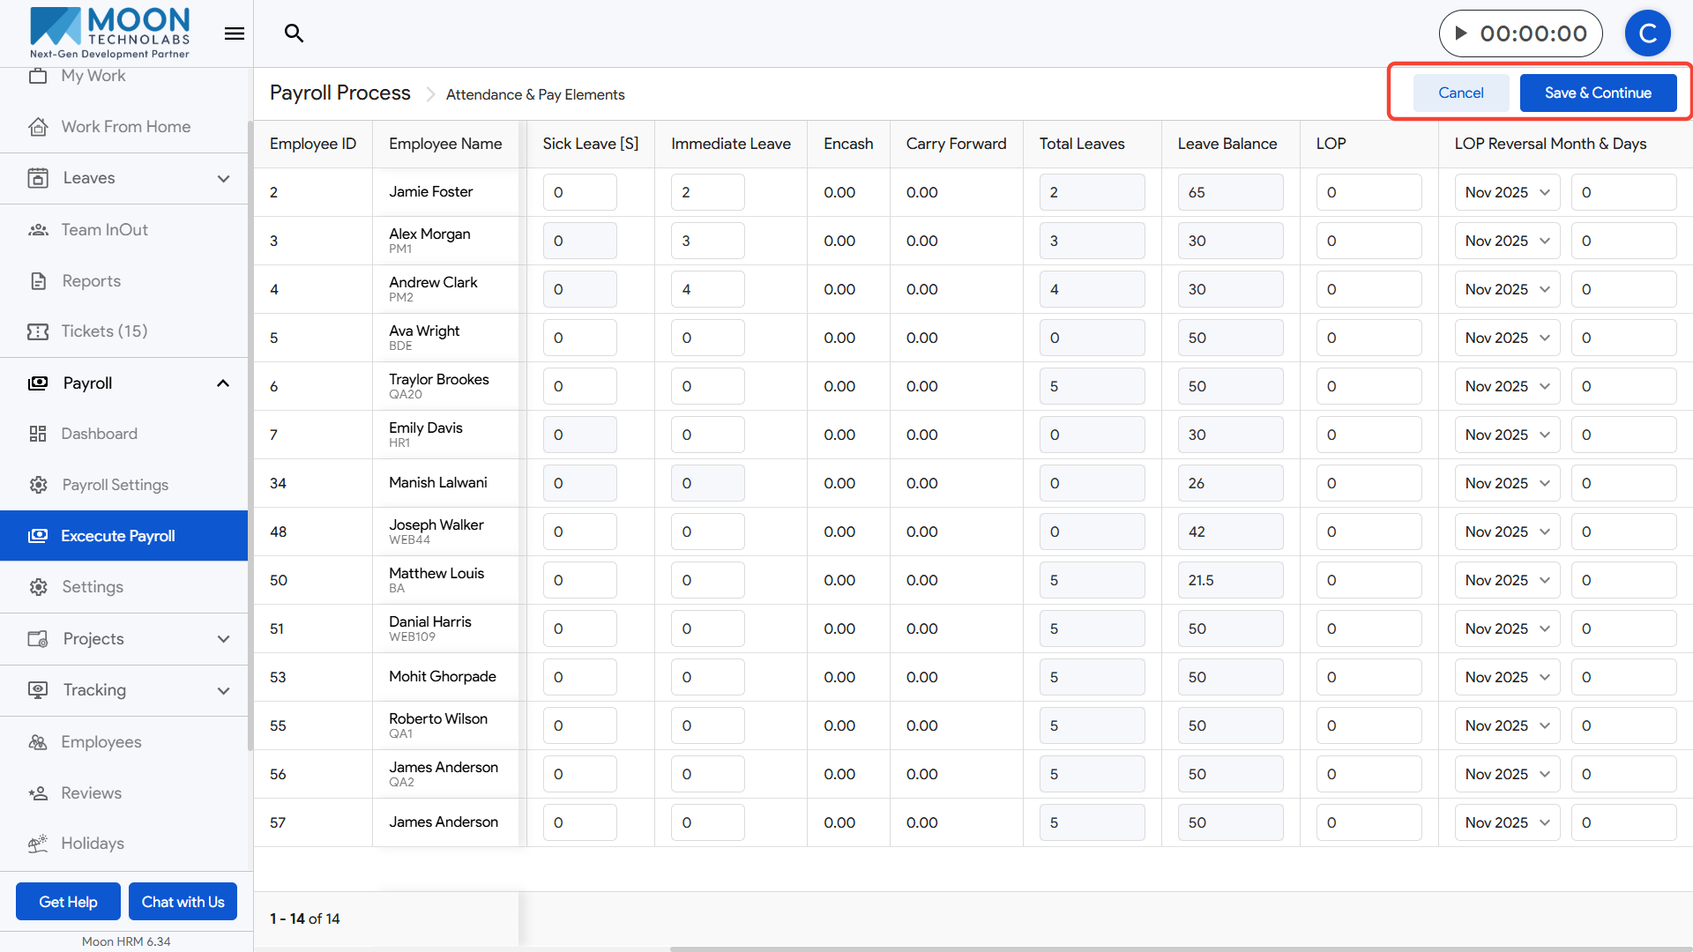This screenshot has width=1693, height=952.
Task: Click Chat with Us button
Action: tap(183, 902)
